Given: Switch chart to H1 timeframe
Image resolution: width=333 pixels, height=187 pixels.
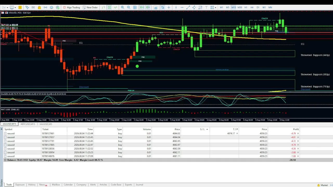Looking at the screenshot, I should [x=246, y=8].
